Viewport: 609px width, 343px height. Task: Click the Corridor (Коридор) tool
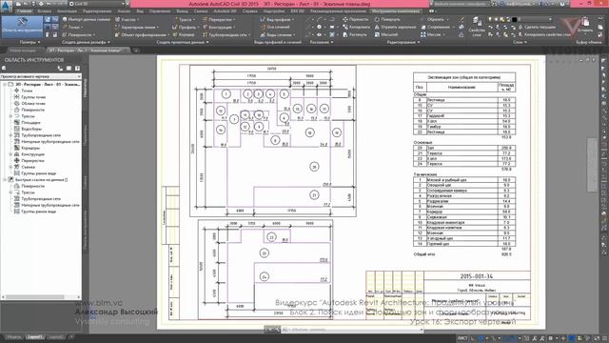[184, 35]
